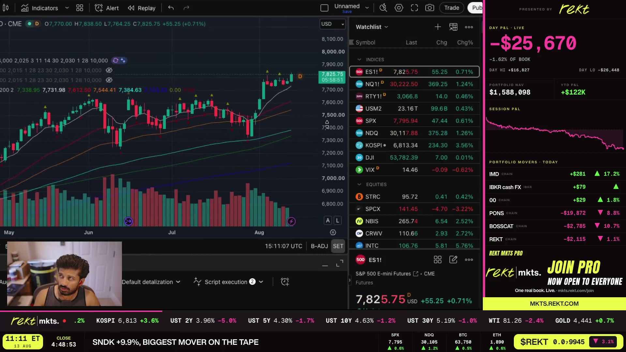Click the Trade button
The image size is (626, 352).
[x=452, y=8]
